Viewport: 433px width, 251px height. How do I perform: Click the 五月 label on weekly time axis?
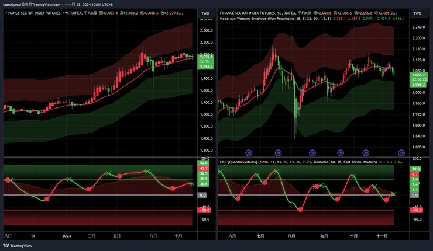coord(117,236)
